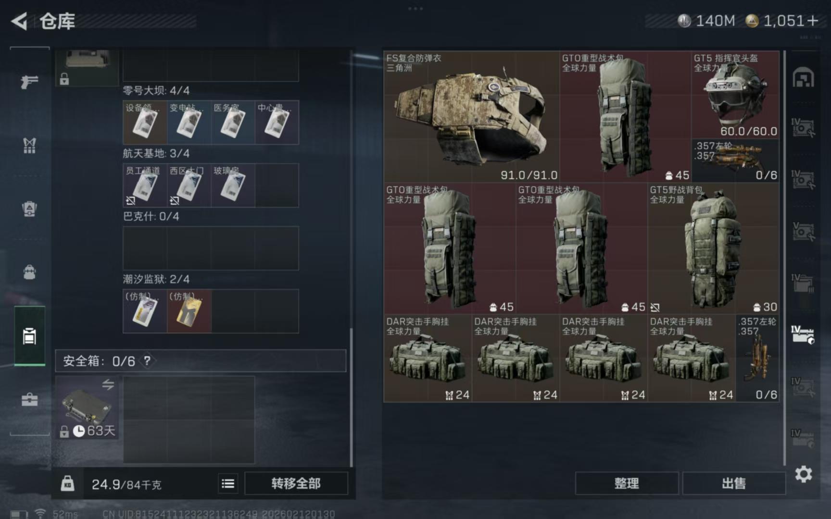Click the 整理 sort button
831x519 pixels.
pyautogui.click(x=627, y=483)
